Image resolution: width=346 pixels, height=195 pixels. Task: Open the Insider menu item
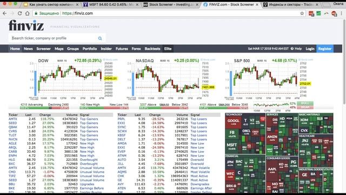point(106,49)
